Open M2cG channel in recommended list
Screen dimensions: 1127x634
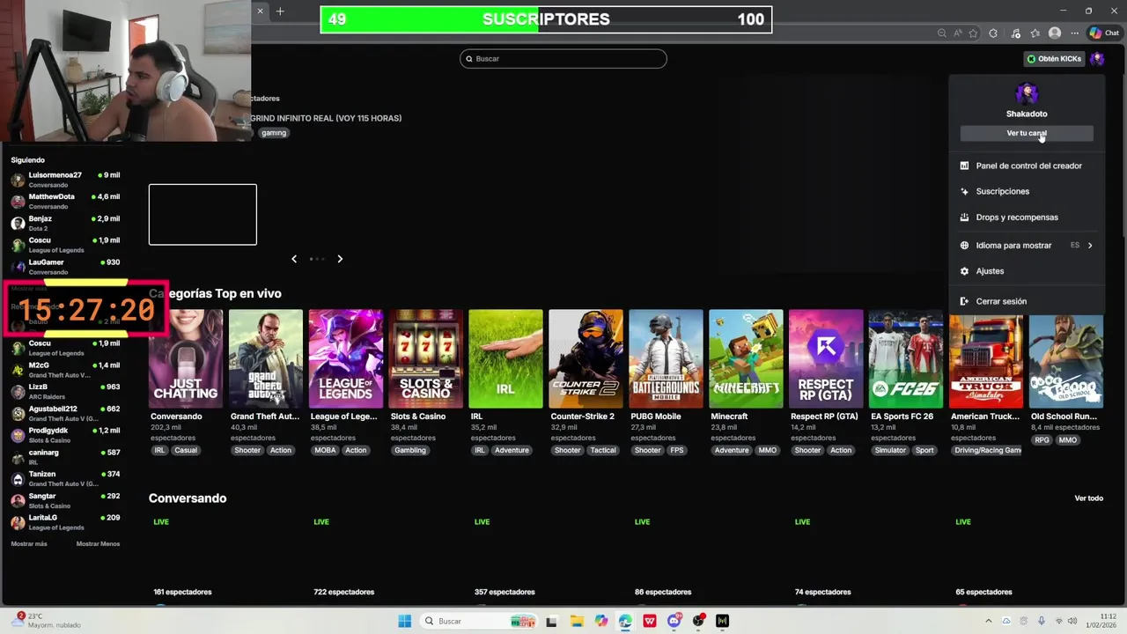click(66, 369)
